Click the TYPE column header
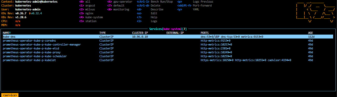 pyautogui.click(x=103, y=33)
